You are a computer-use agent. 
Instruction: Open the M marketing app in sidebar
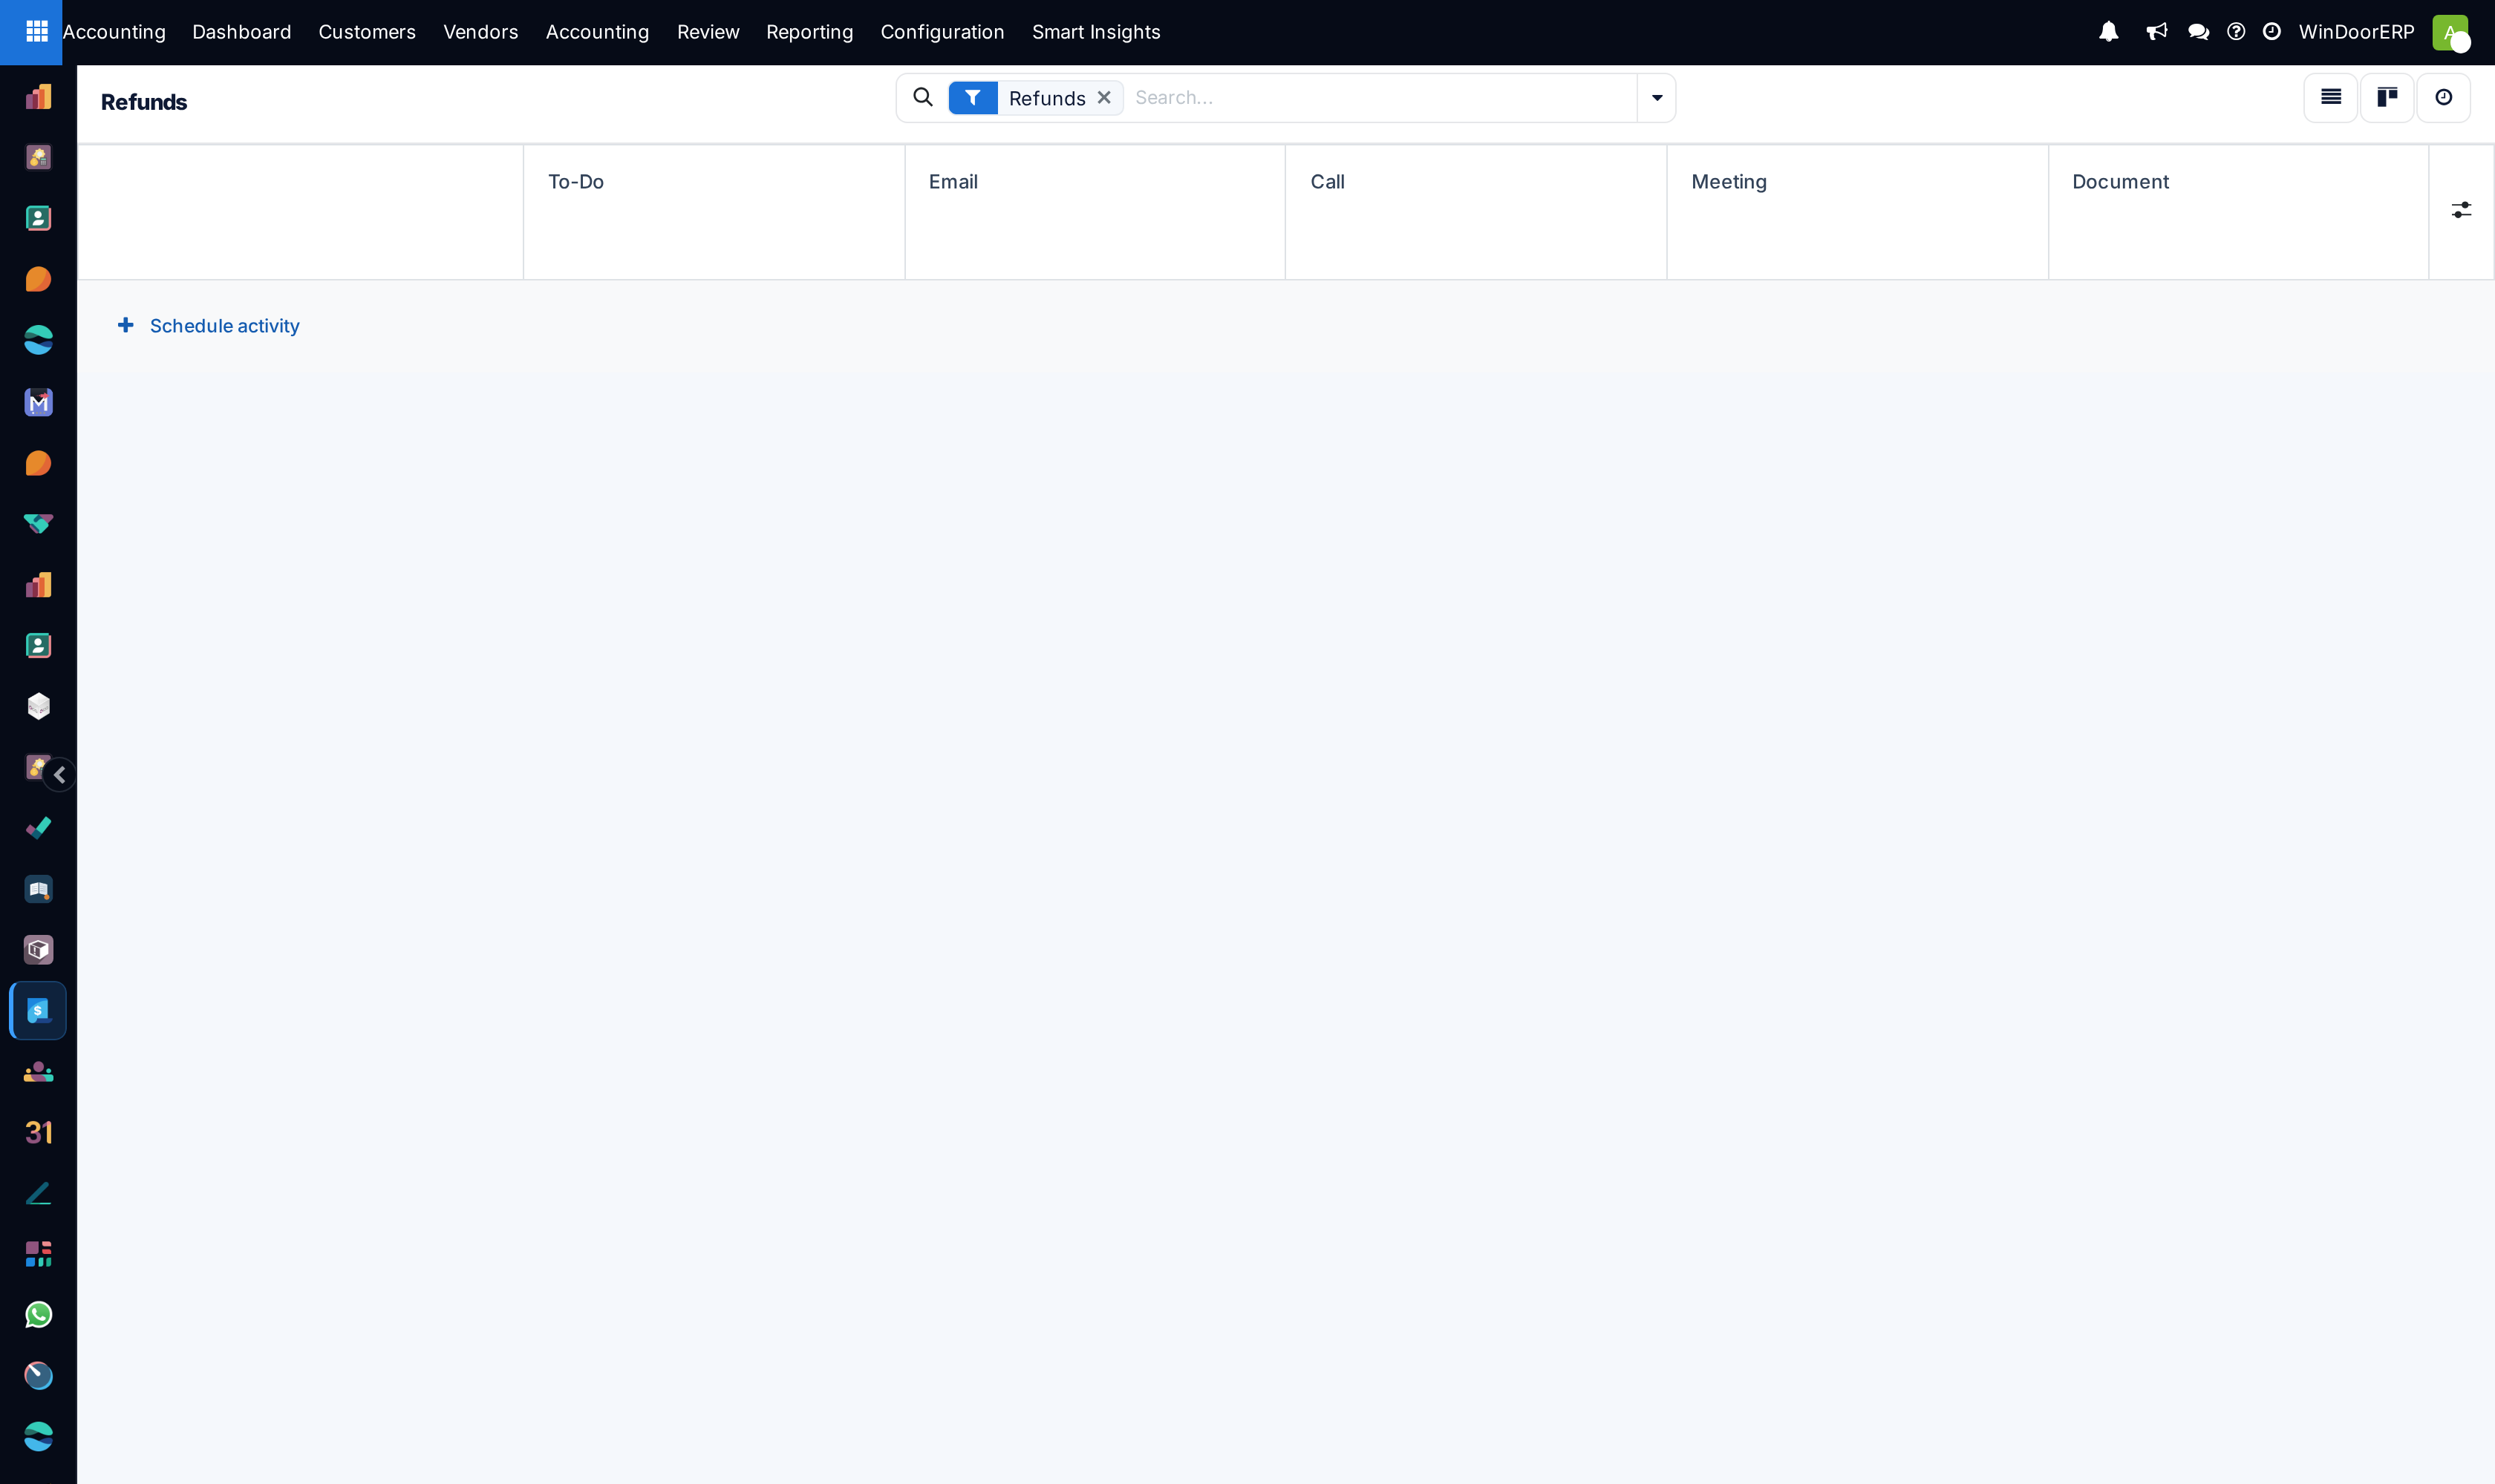click(38, 402)
